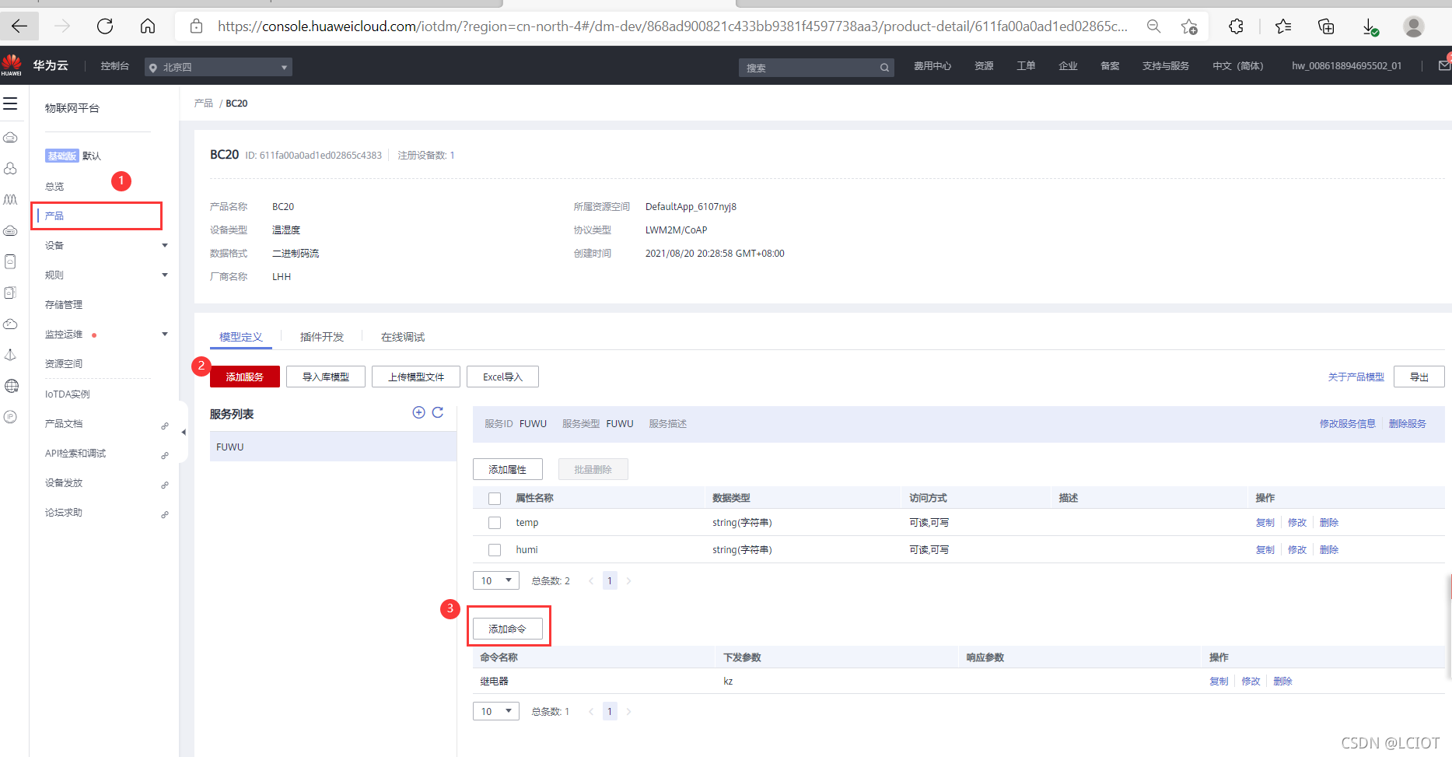The height and width of the screenshot is (757, 1452).
Task: Click the search magnifier in console search box
Action: pyautogui.click(x=884, y=68)
